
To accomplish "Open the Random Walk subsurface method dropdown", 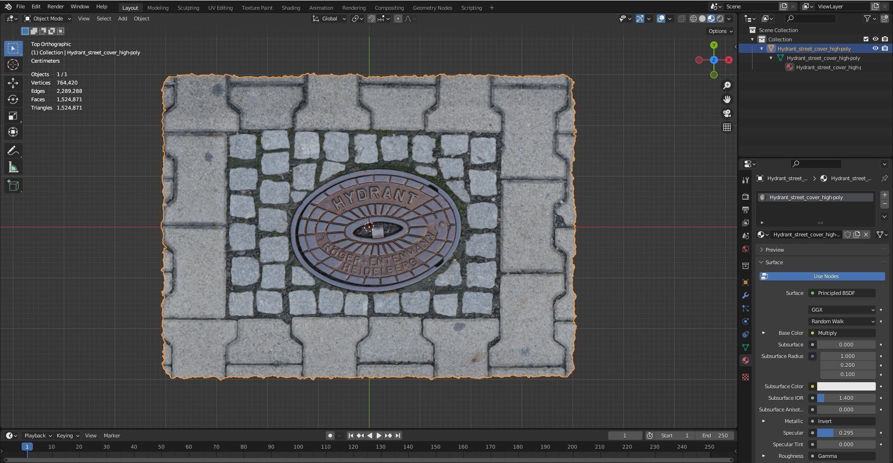I will 842,321.
